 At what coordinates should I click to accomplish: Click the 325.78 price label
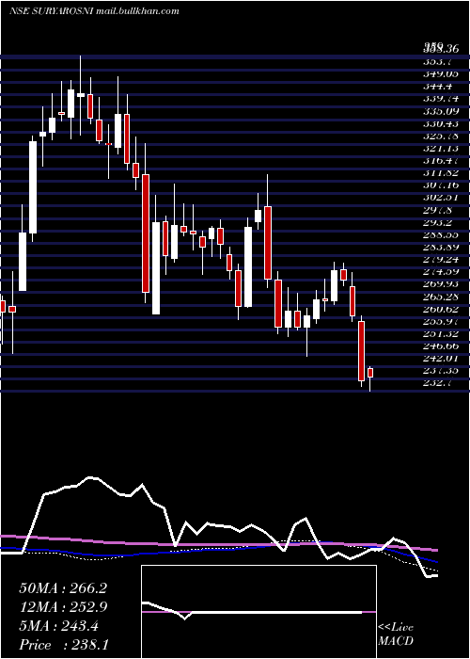click(x=440, y=137)
